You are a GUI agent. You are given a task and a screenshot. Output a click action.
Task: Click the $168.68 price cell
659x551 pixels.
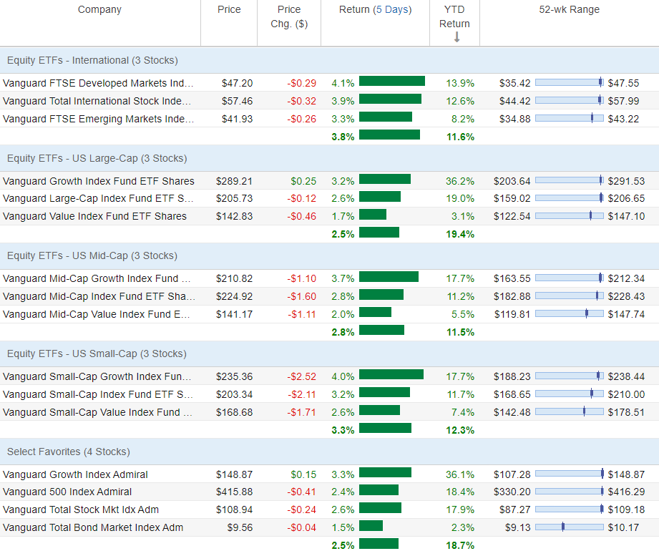coord(234,412)
